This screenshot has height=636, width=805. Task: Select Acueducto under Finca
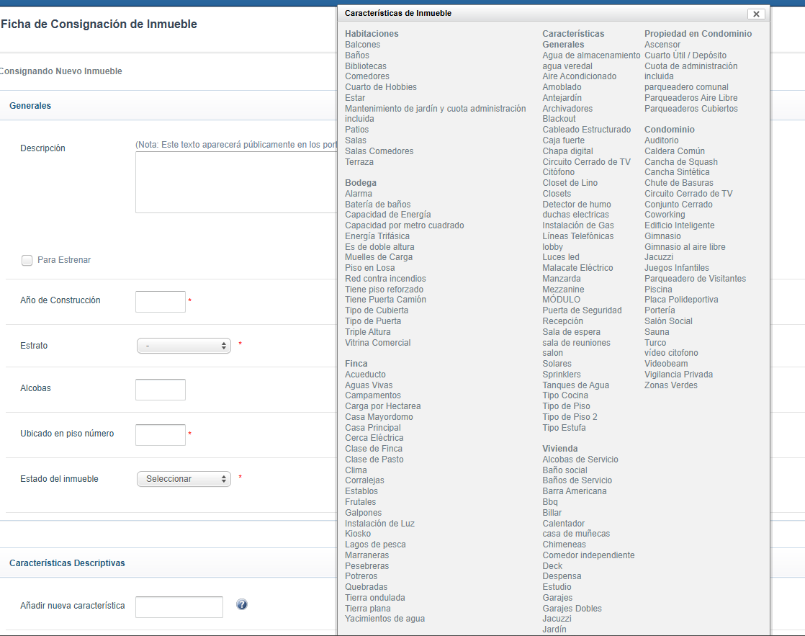point(365,375)
